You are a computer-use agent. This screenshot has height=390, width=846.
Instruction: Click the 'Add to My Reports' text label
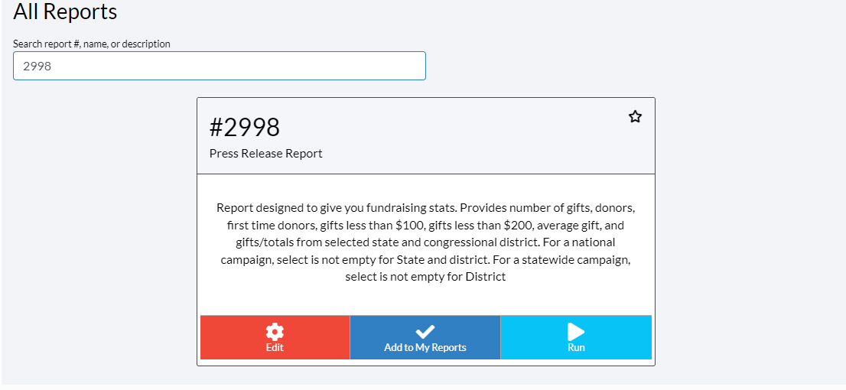425,348
